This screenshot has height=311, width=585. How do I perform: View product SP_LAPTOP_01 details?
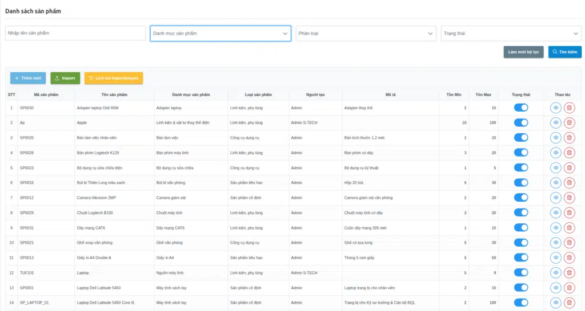pyautogui.click(x=555, y=303)
